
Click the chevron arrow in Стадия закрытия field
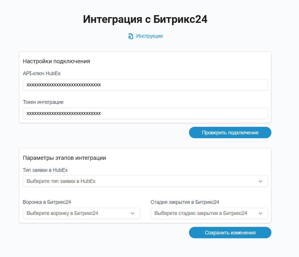[x=260, y=213]
